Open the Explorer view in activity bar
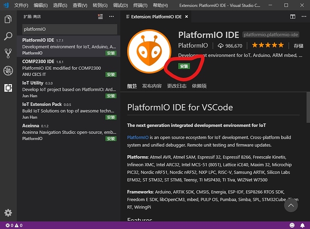 point(8,19)
